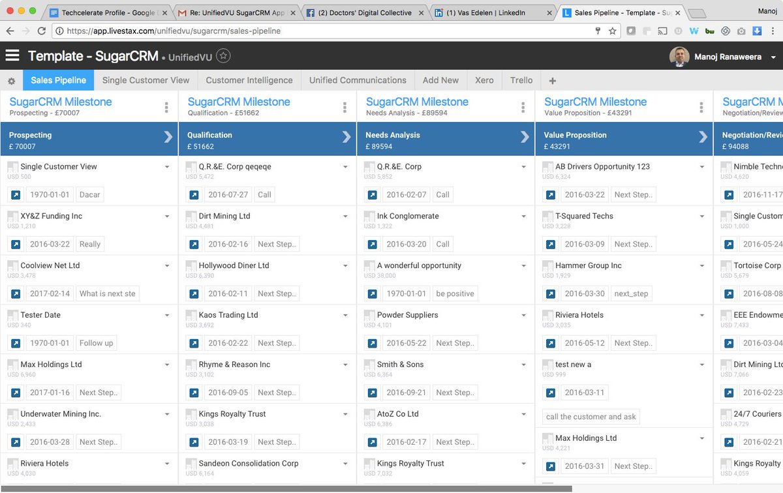Click the browser address bar URL
This screenshot has width=783, height=493.
point(172,31)
